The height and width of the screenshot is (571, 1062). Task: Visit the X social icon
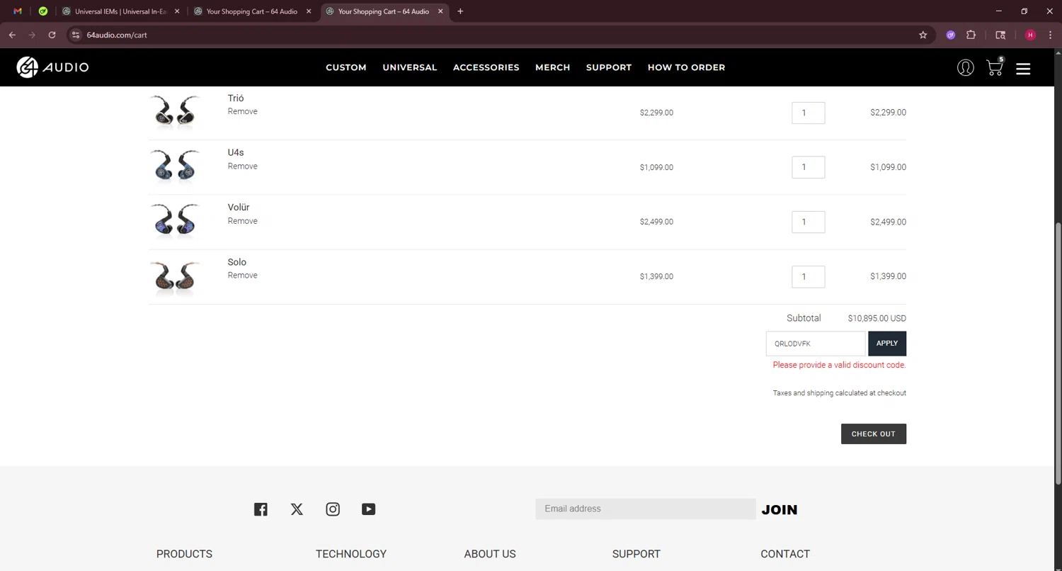click(297, 509)
